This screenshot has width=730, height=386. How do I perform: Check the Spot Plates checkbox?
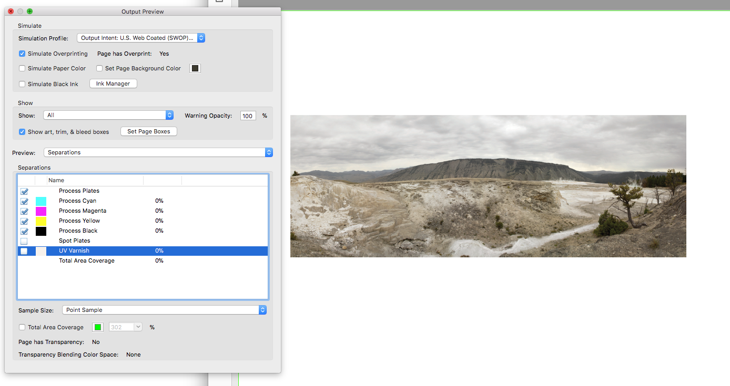(24, 241)
